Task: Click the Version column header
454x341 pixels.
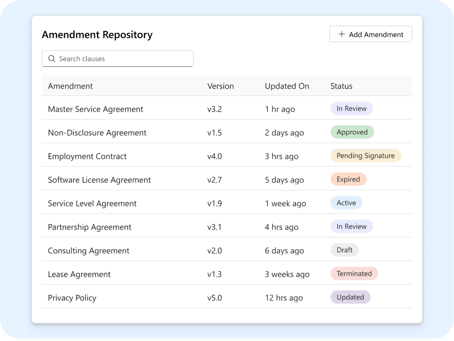Action: [221, 86]
